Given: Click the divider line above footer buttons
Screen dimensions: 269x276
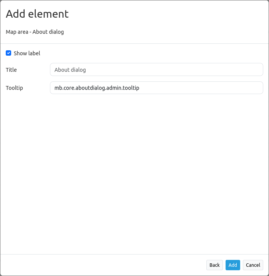Looking at the screenshot, I should 134,254.
